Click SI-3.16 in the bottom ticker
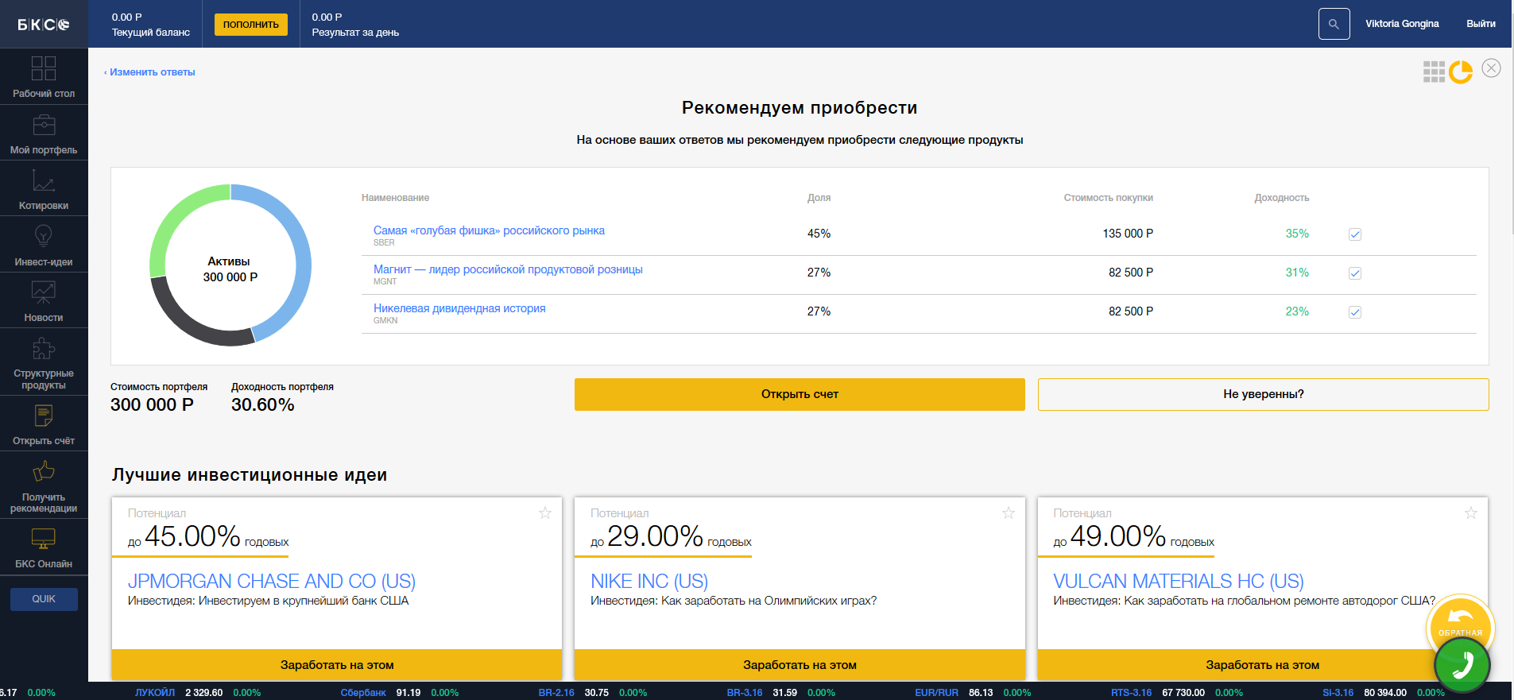The width and height of the screenshot is (1514, 700). (x=1338, y=693)
